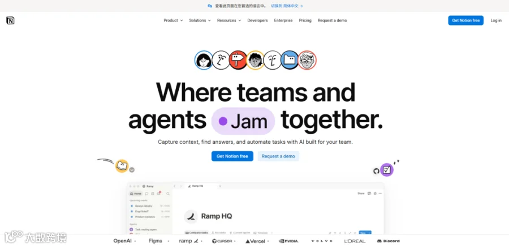Click the GitHub icon beside the purple checkbox
The image size is (509, 247).
[x=376, y=171]
